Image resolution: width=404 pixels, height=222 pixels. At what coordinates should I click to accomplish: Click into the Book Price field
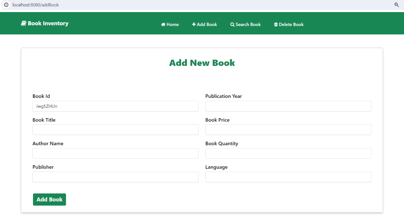point(288,130)
